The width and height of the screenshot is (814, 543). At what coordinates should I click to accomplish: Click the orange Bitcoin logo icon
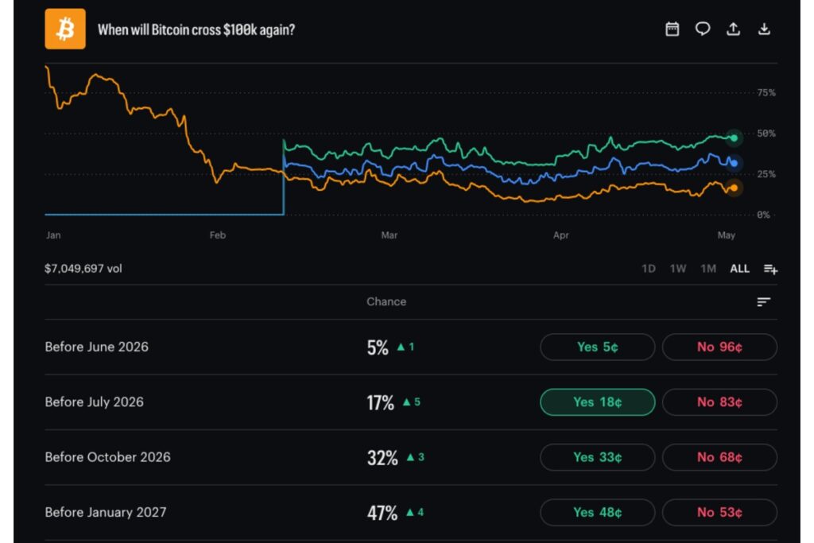point(65,29)
